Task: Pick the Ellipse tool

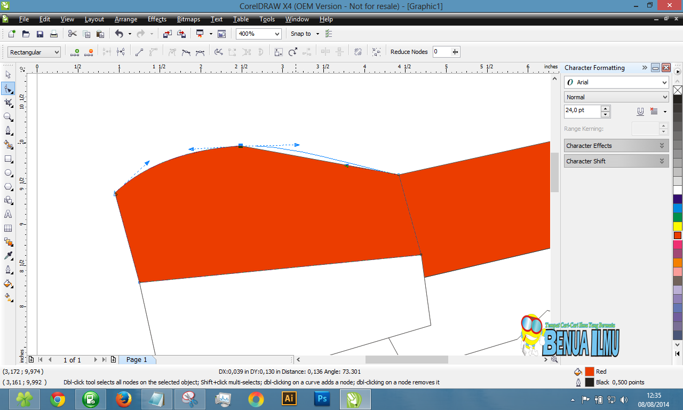Action: click(8, 172)
